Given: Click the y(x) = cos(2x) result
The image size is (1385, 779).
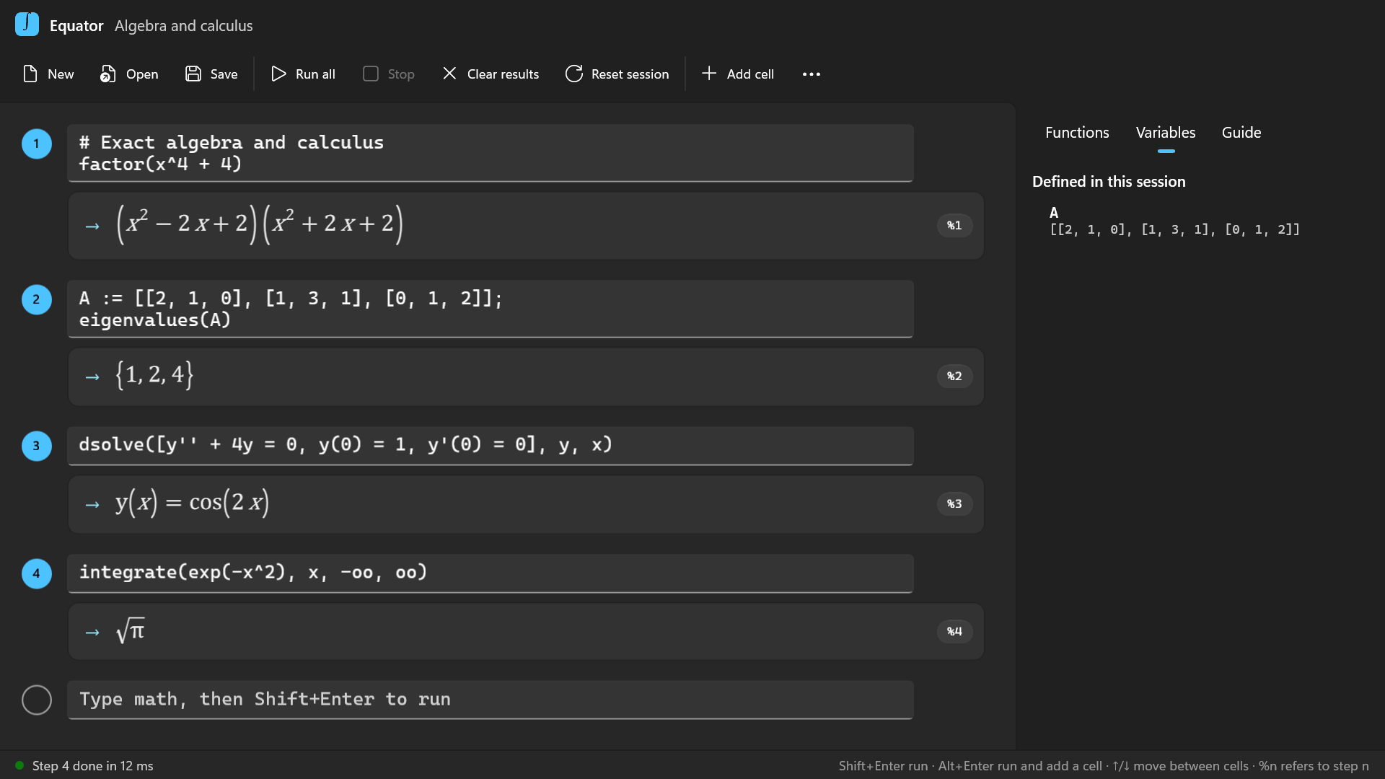Looking at the screenshot, I should point(192,502).
